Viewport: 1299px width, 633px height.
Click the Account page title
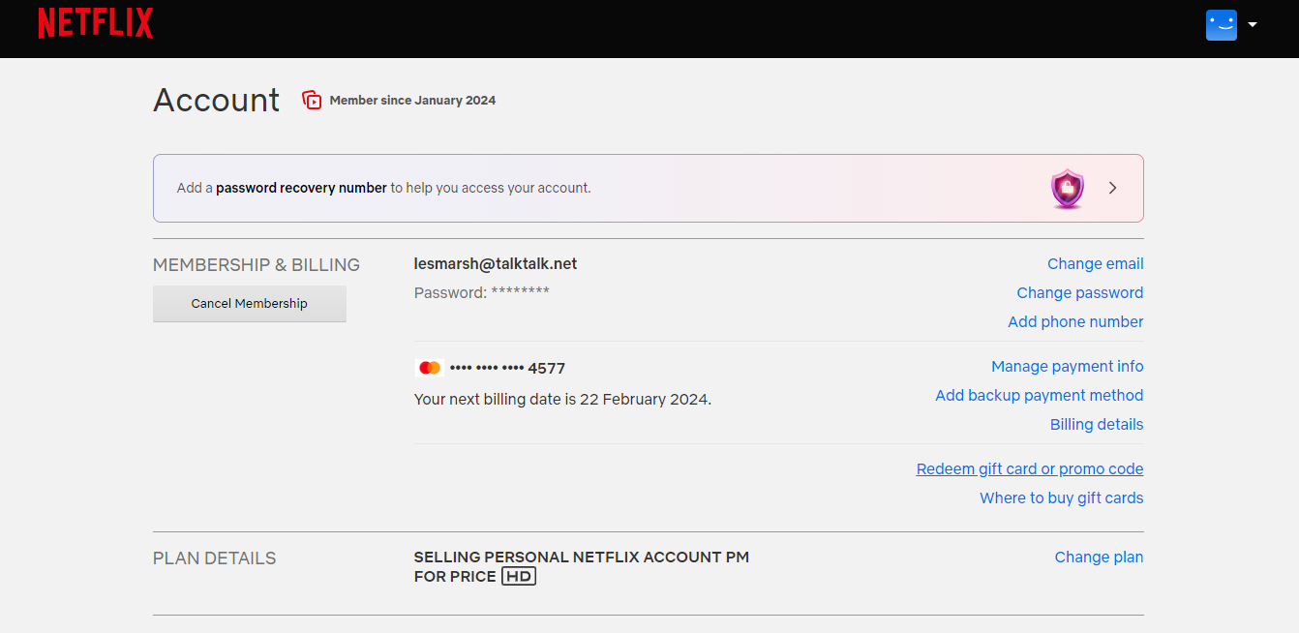[217, 100]
